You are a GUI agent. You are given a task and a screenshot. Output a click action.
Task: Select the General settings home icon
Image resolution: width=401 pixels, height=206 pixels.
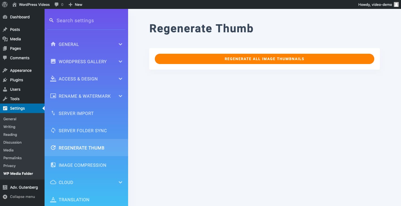click(53, 44)
